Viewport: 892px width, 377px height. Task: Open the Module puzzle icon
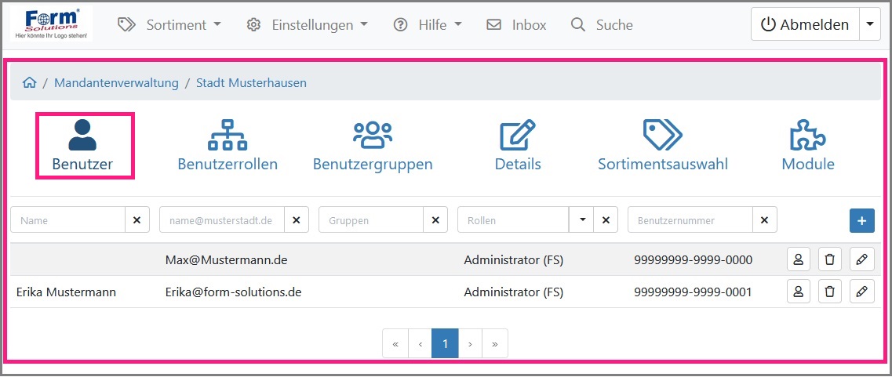[808, 136]
